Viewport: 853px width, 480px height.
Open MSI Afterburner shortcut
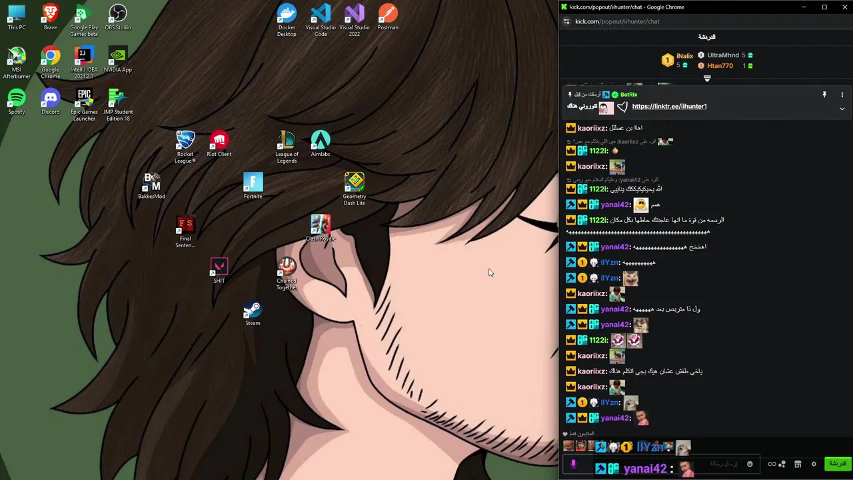coord(17,63)
